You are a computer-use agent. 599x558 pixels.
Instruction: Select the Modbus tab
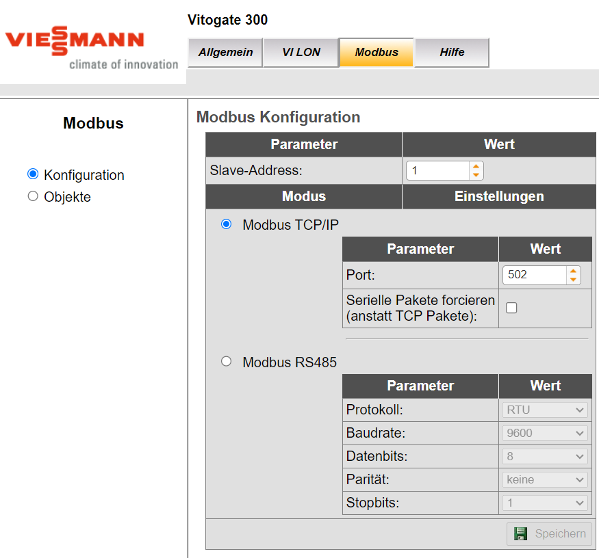(x=377, y=52)
